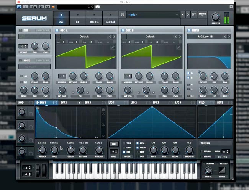
Task: Go to next OSC A wavetable arrow
Action: (114, 37)
